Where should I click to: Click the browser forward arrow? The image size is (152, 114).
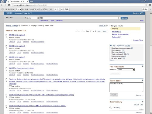5,5
